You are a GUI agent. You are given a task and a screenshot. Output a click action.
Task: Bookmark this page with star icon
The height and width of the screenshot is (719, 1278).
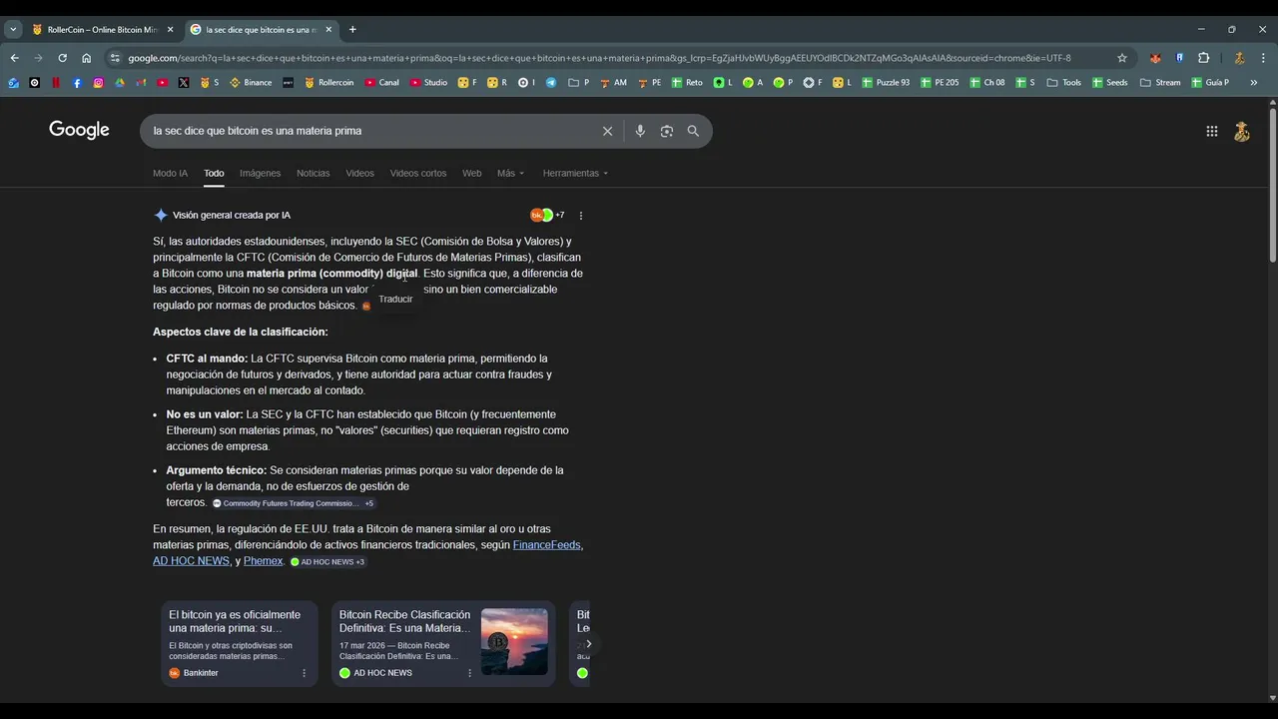tap(1122, 58)
